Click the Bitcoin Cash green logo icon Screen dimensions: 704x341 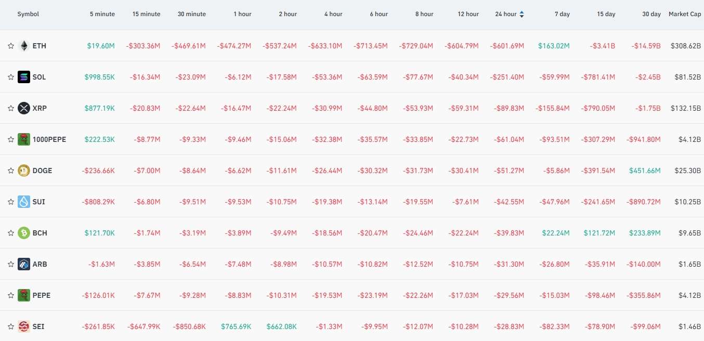coord(24,233)
